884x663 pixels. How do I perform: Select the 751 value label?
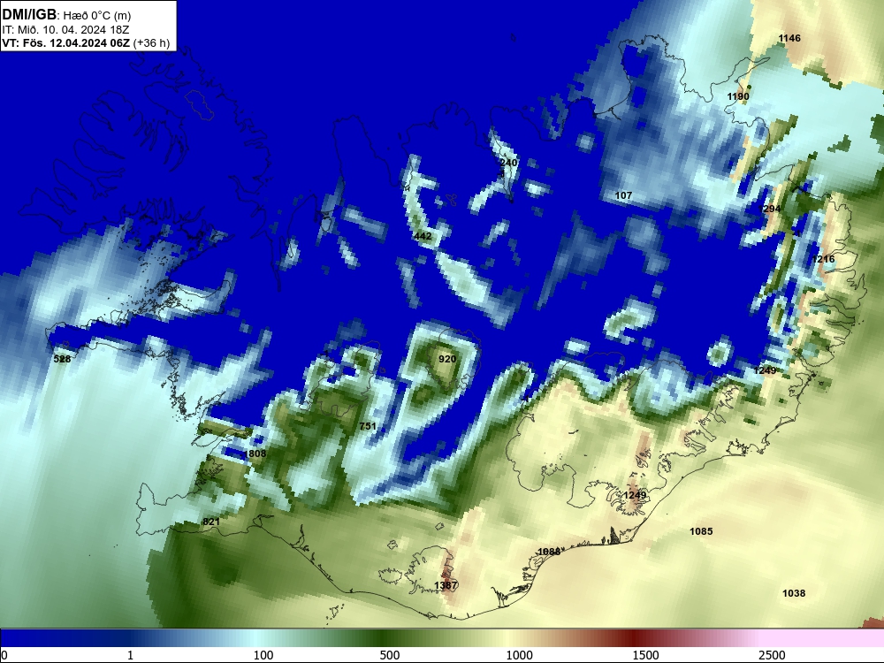[368, 426]
